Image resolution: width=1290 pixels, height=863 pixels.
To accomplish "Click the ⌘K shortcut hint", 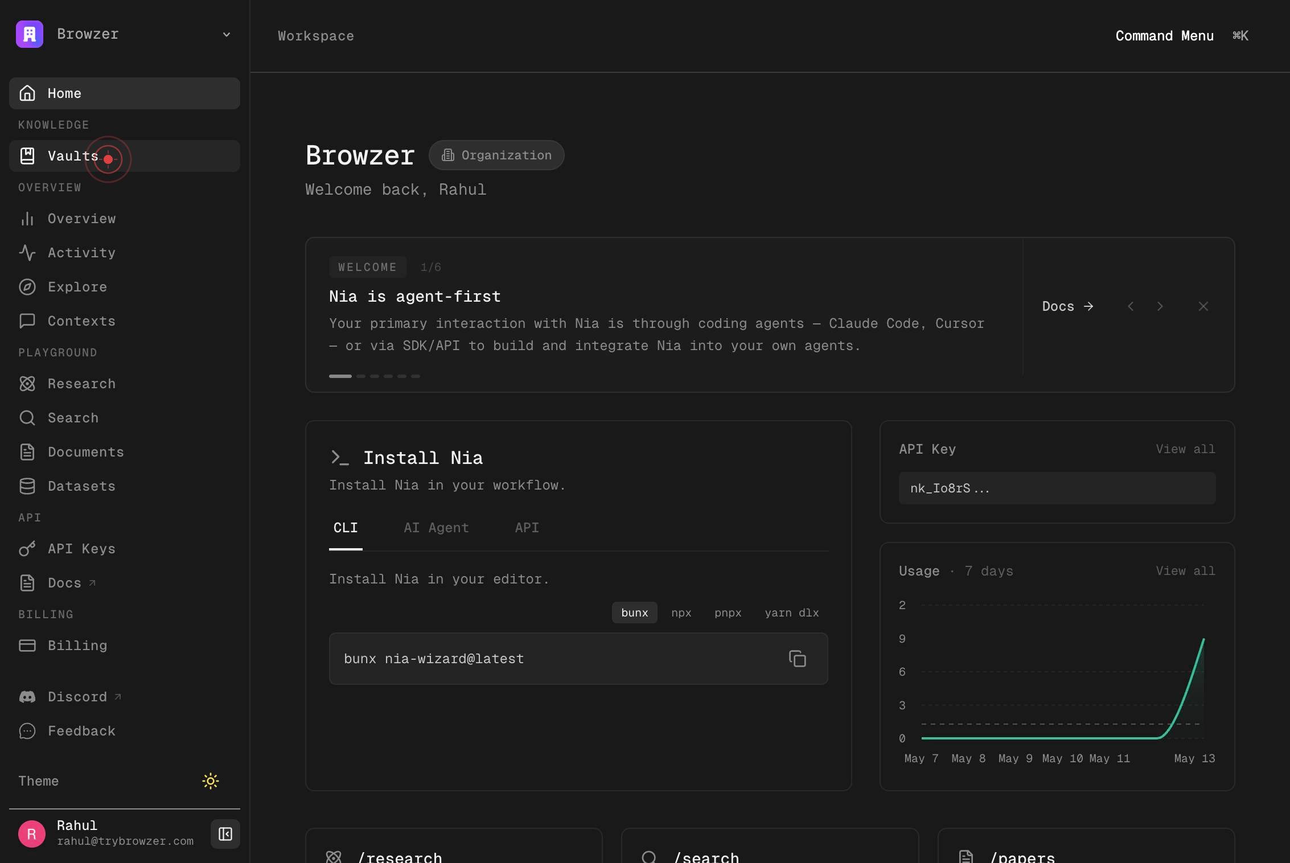I will [x=1240, y=36].
